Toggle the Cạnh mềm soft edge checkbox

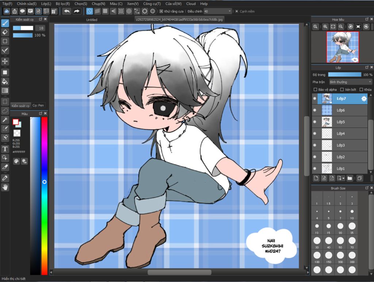(x=237, y=11)
